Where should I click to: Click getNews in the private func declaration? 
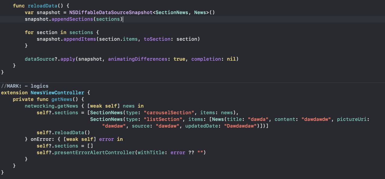(x=62, y=99)
